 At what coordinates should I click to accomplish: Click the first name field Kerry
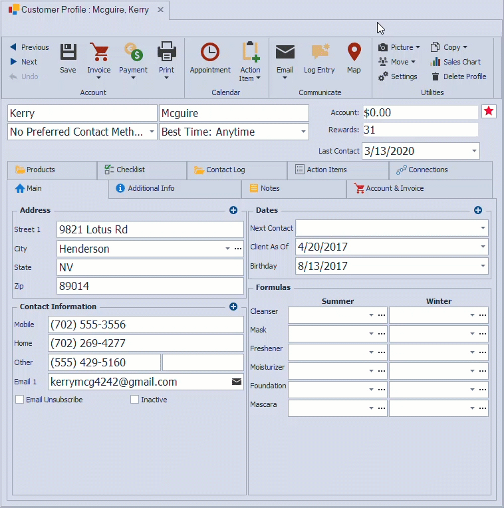click(x=82, y=113)
